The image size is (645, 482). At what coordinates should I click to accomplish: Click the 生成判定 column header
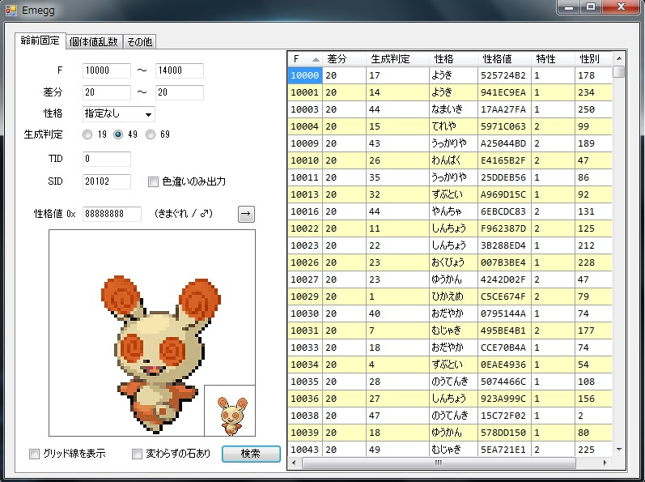tap(397, 59)
